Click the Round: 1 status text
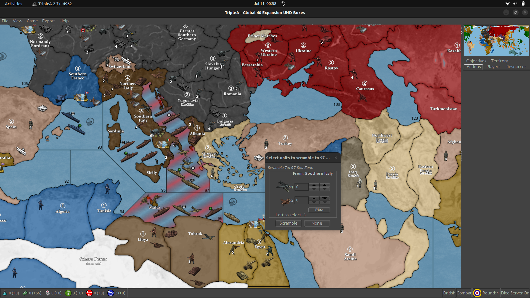 pyautogui.click(x=491, y=293)
